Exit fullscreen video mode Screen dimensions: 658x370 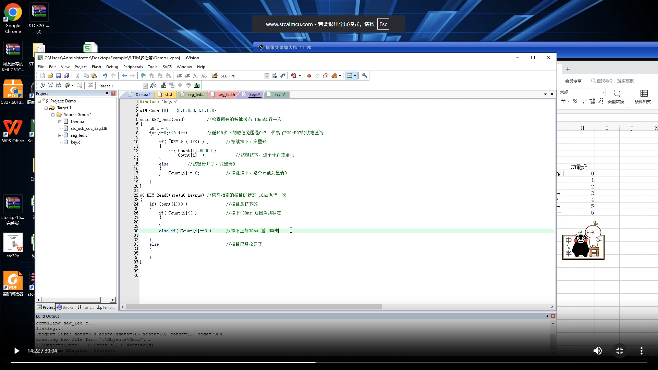pyautogui.click(x=620, y=351)
